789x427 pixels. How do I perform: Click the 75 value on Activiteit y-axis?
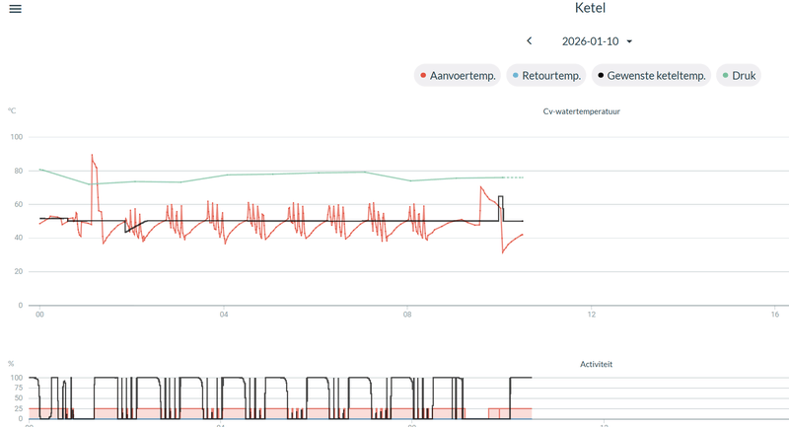[x=18, y=388]
